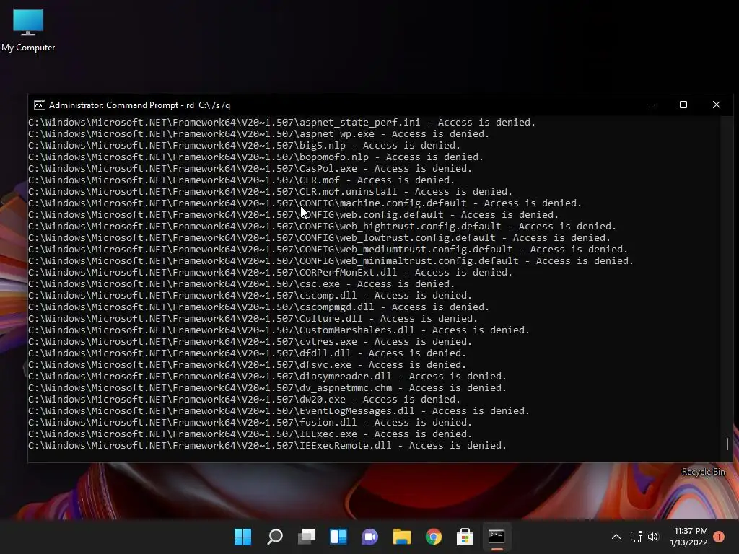The height and width of the screenshot is (554, 739).
Task: Open File Explorer from taskbar
Action: pyautogui.click(x=402, y=537)
